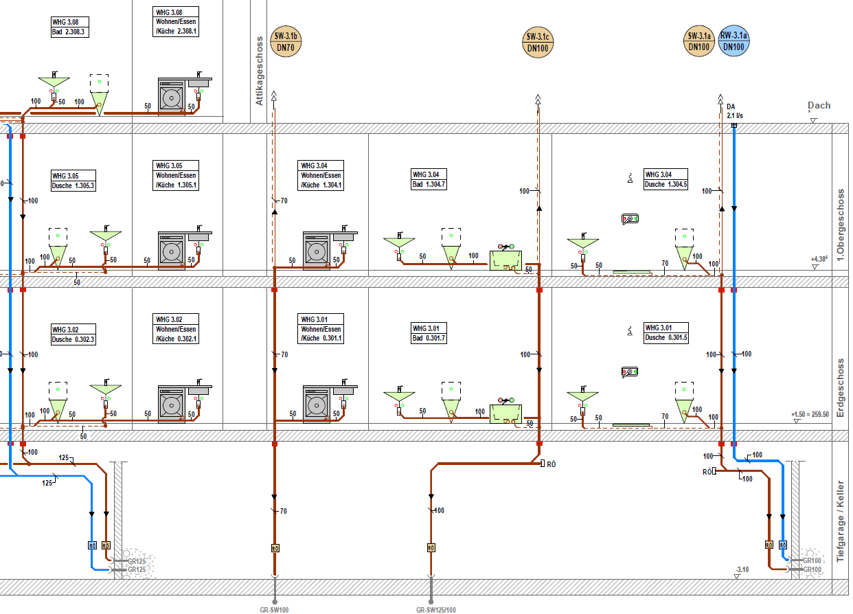
Task: Click the WHG 3.04 Wohnen/Essen/Küche 1.304.1 label
Action: (321, 175)
